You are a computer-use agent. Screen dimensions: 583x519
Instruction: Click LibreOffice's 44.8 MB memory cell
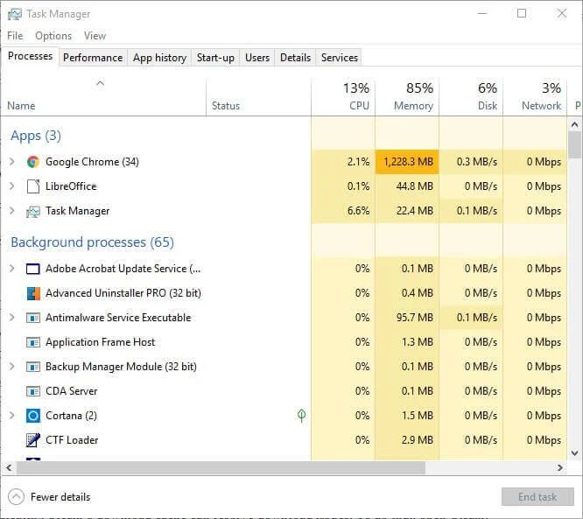coord(407,186)
